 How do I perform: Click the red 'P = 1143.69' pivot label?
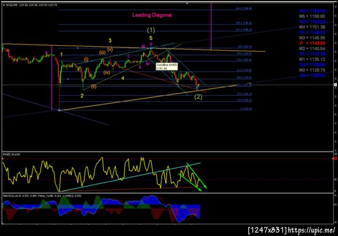point(312,43)
